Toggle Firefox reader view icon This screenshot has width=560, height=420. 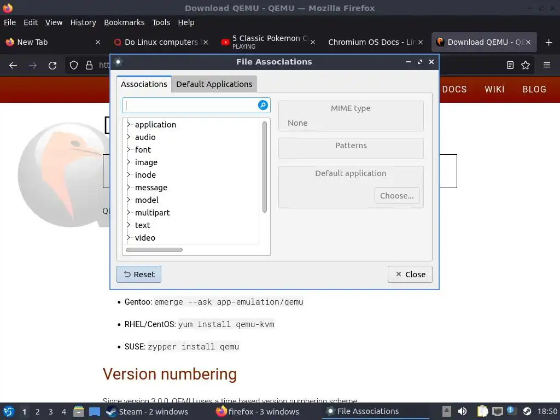click(x=510, y=65)
